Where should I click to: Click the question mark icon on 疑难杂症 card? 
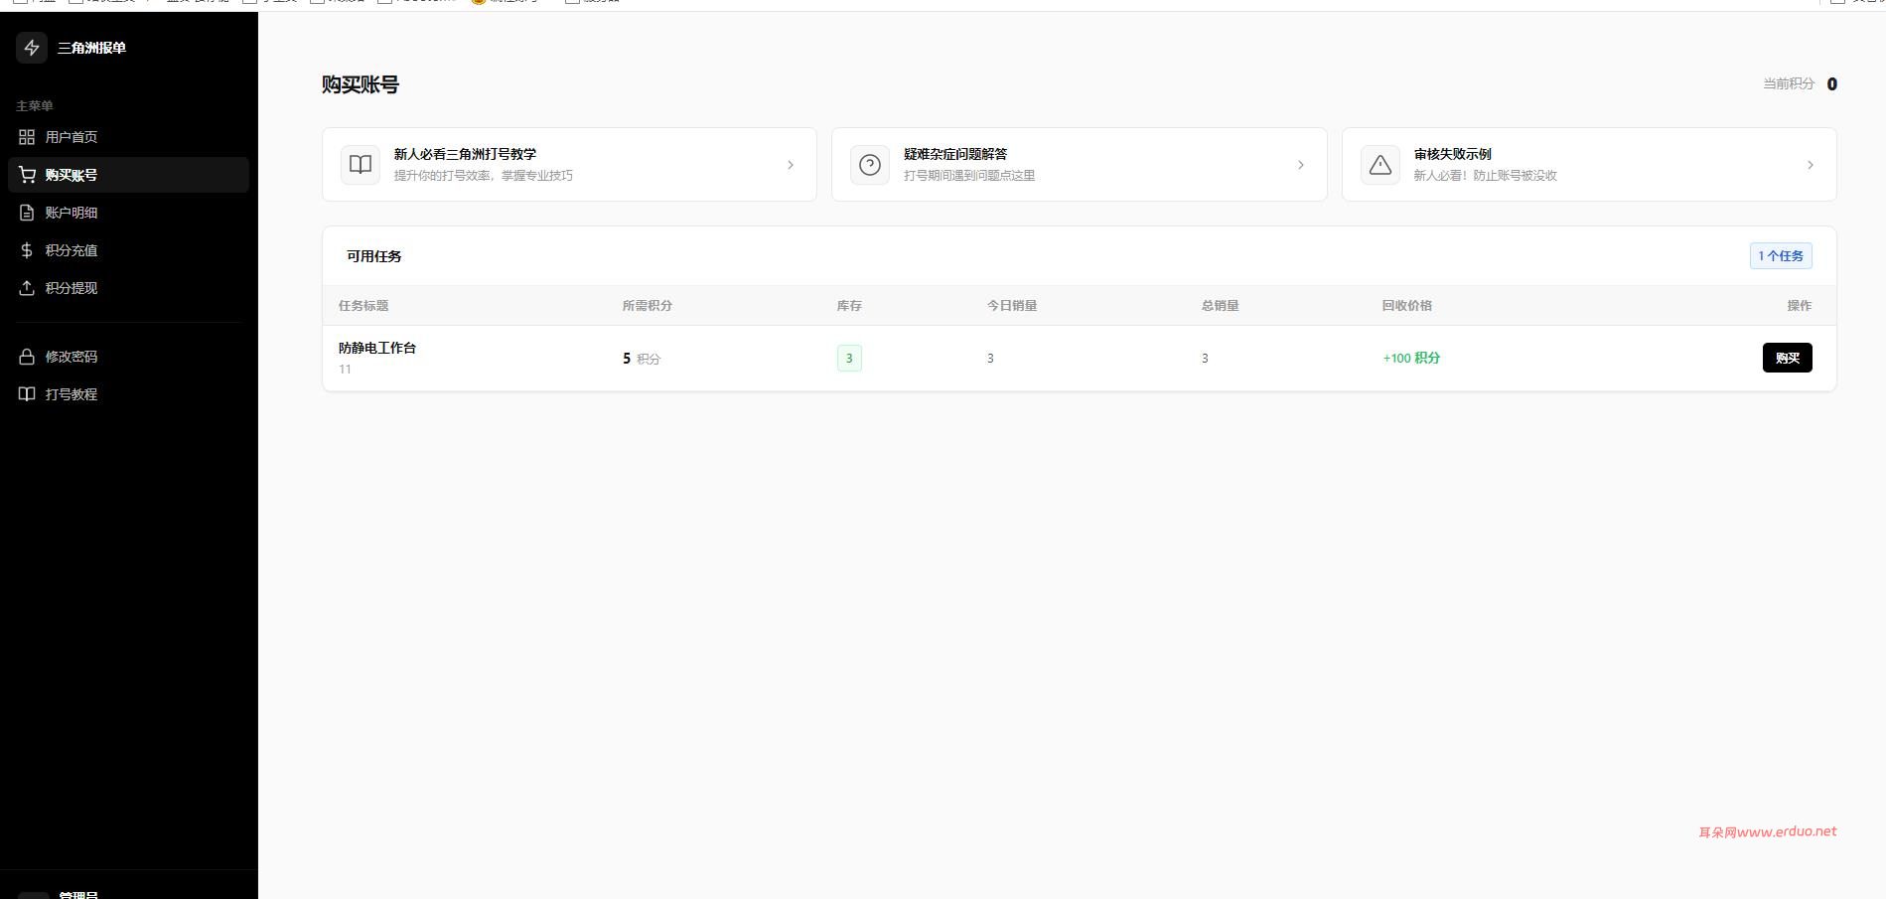(x=870, y=165)
